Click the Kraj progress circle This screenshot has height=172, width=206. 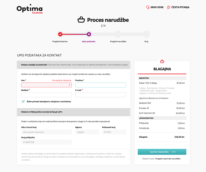(x=146, y=34)
